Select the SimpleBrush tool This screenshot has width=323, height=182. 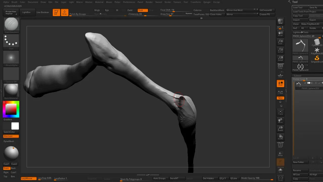click(x=317, y=59)
